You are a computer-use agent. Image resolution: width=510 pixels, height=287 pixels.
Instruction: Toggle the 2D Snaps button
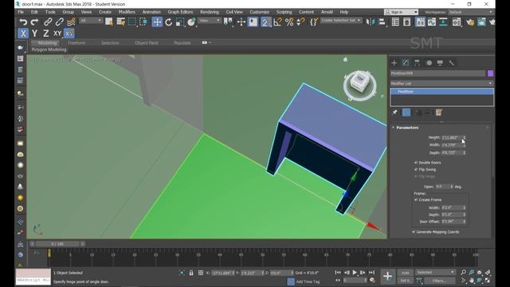click(x=265, y=22)
